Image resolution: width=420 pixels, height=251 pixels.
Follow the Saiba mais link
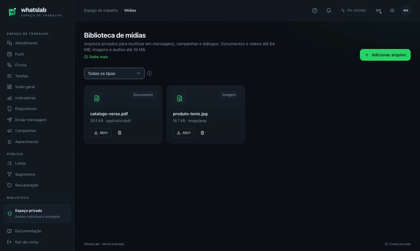click(96, 57)
